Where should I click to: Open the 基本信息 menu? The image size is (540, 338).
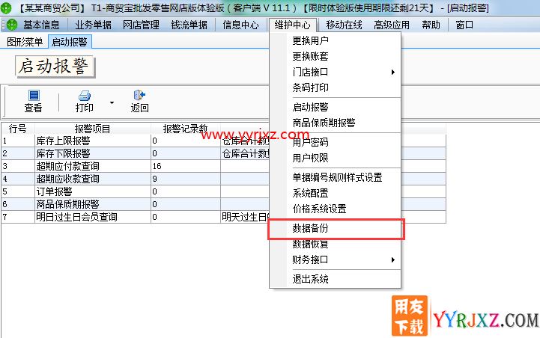41,25
